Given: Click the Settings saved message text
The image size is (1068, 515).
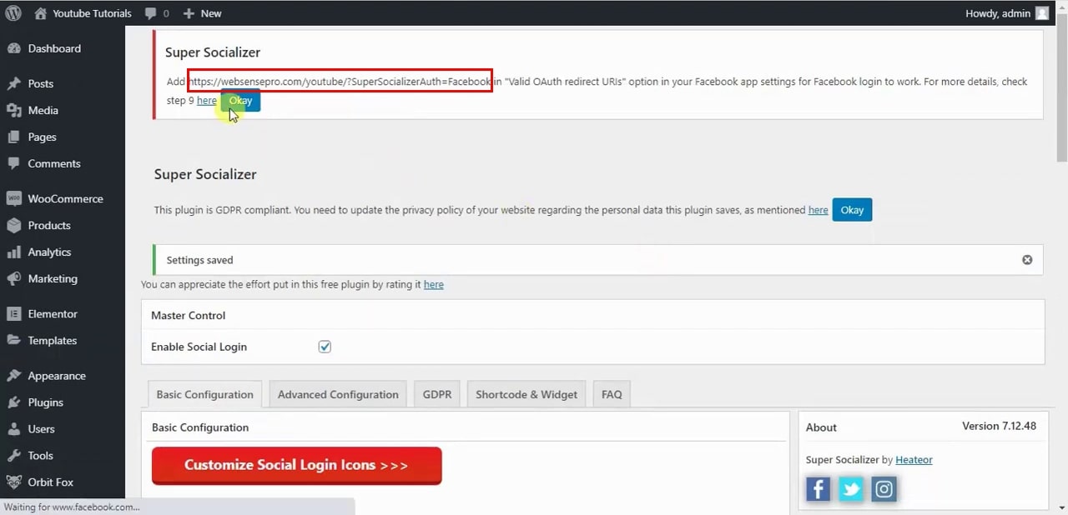Looking at the screenshot, I should (199, 260).
